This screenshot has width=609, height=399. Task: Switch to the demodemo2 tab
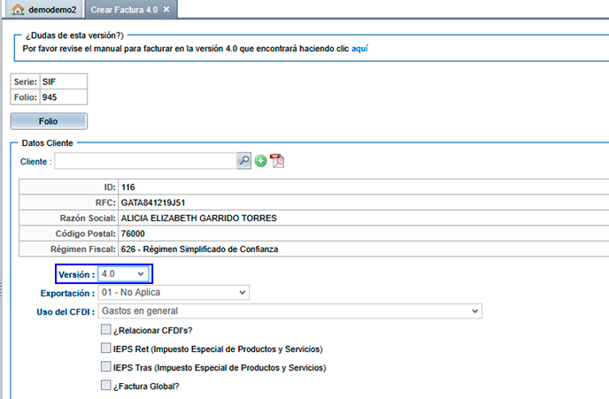point(50,10)
